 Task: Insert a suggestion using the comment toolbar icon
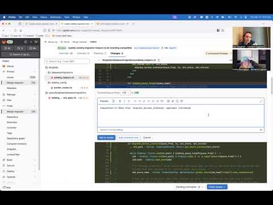[113, 101]
